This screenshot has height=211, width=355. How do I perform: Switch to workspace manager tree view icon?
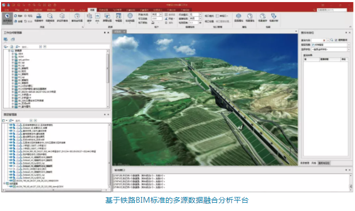(5, 39)
